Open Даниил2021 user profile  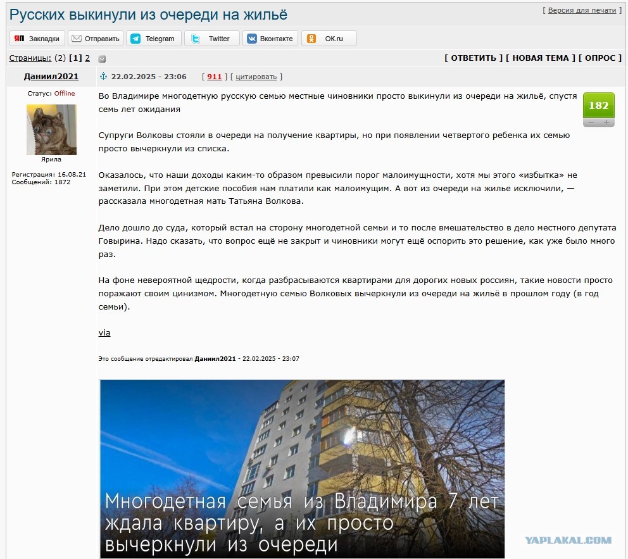(x=51, y=77)
